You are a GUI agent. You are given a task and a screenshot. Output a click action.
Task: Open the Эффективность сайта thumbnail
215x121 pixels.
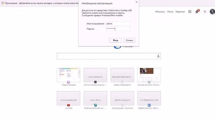[149, 98]
